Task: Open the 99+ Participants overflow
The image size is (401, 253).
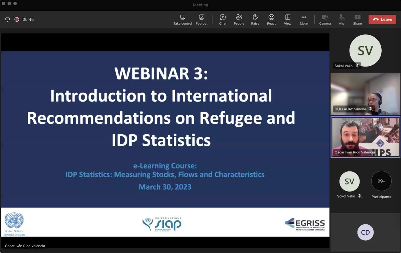Action: point(381,181)
